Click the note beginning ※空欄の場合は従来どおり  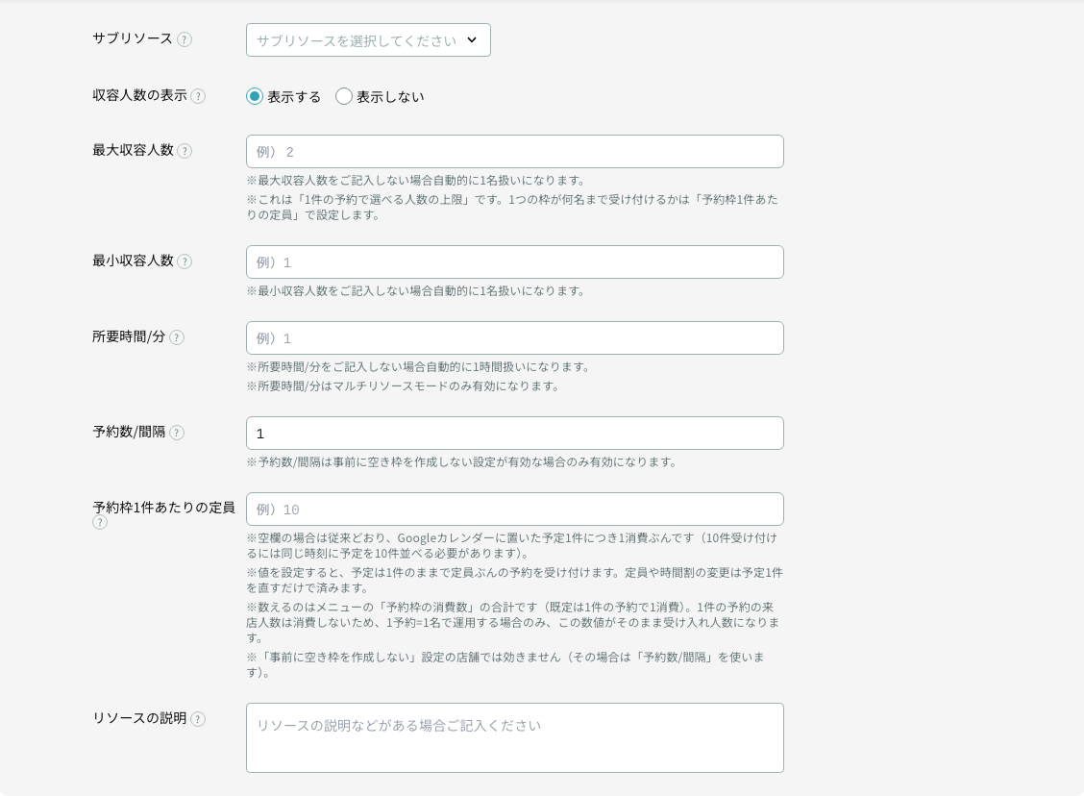511,546
